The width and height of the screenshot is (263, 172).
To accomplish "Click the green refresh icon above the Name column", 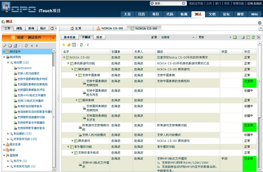I will coord(82,45).
